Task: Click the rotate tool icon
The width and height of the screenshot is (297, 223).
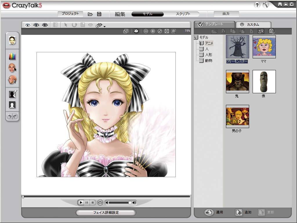Action: coord(74,25)
